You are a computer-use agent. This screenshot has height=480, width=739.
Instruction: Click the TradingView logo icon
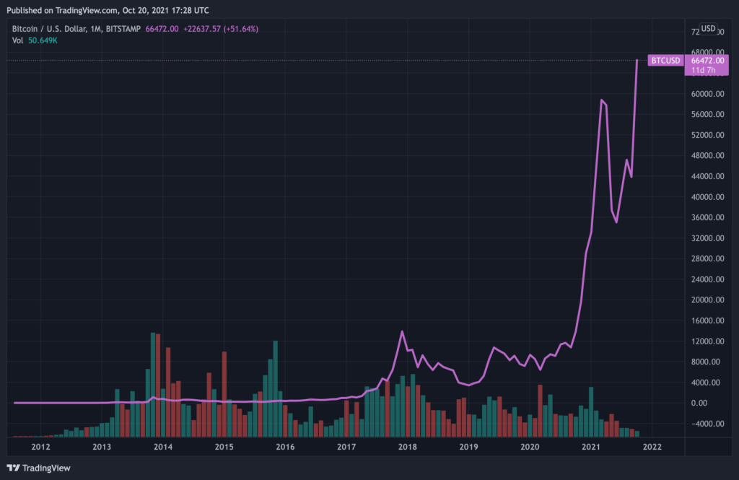13,468
